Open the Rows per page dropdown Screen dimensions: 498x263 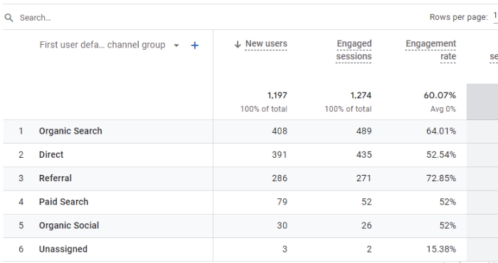click(495, 16)
